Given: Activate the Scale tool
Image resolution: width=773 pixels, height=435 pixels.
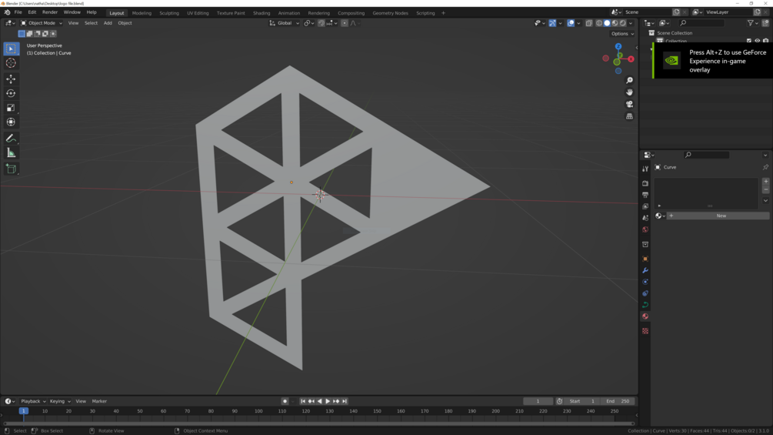Looking at the screenshot, I should point(11,108).
